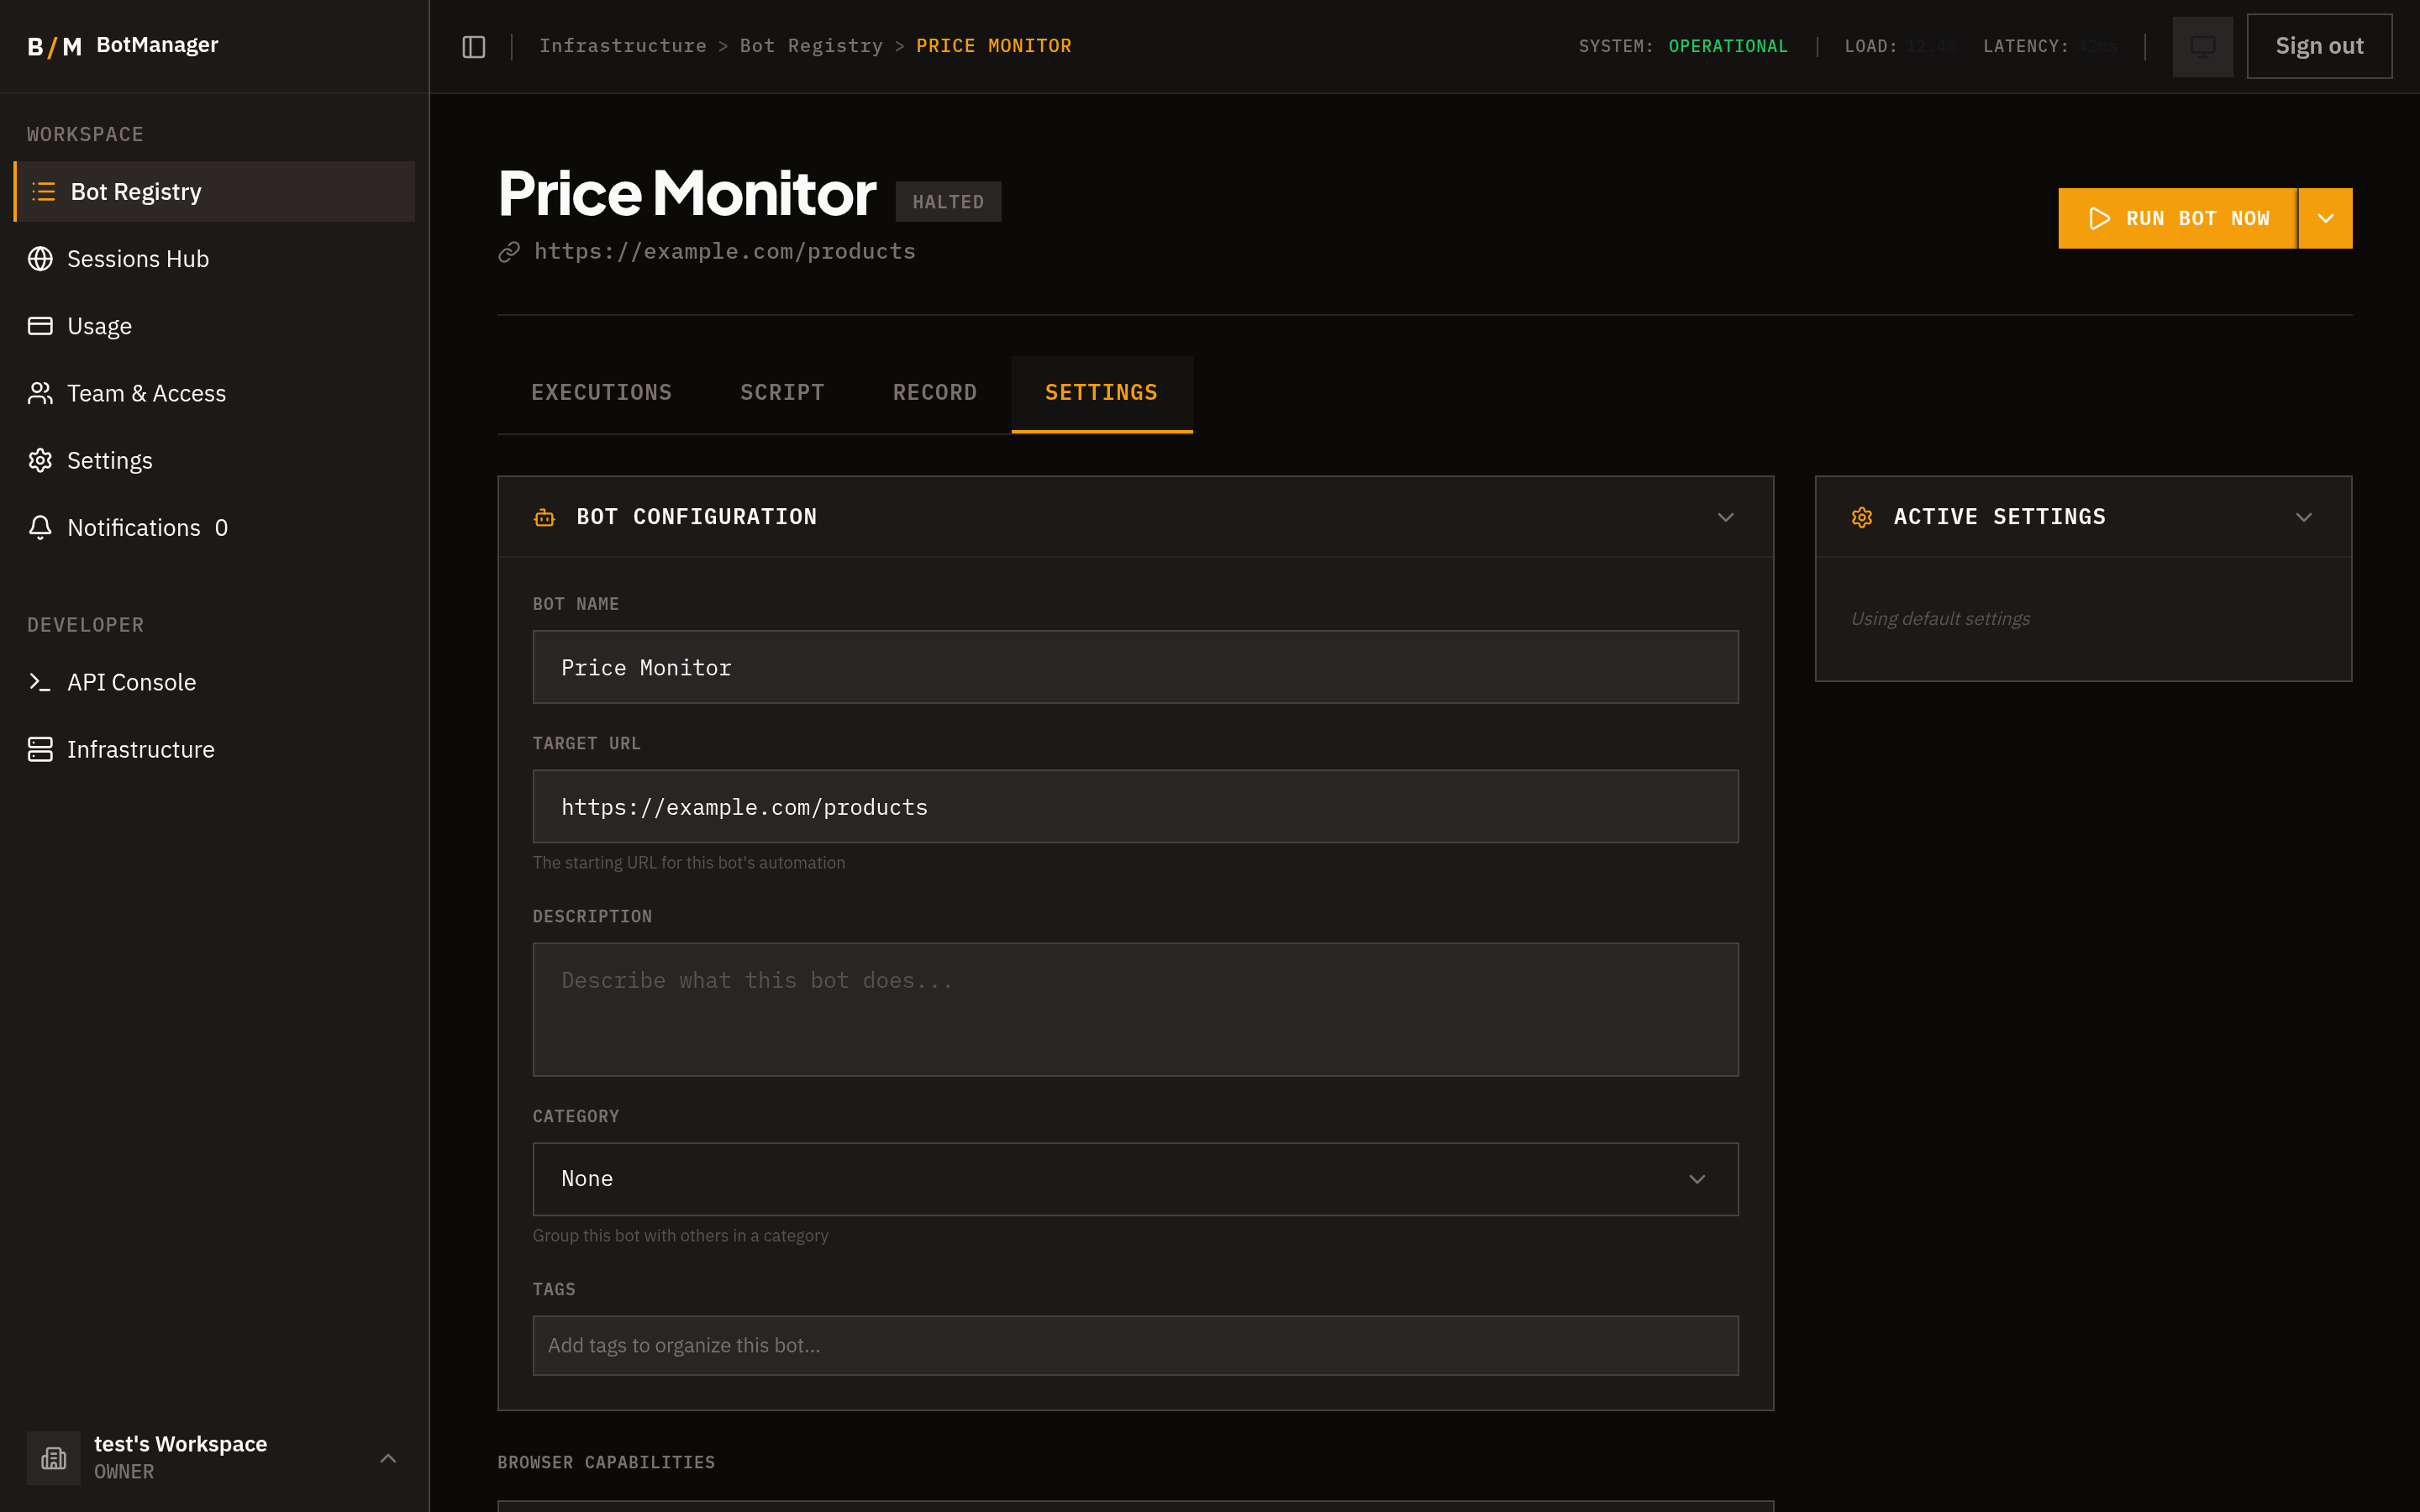This screenshot has height=1512, width=2420.
Task: Click the monitor icon near Sign out
Action: click(x=2202, y=46)
